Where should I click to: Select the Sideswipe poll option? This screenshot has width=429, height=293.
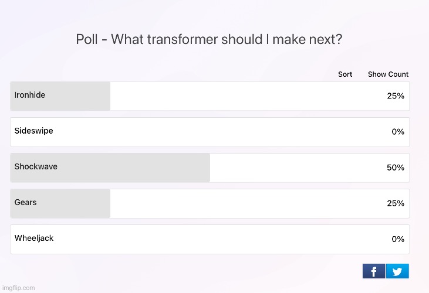click(x=210, y=132)
